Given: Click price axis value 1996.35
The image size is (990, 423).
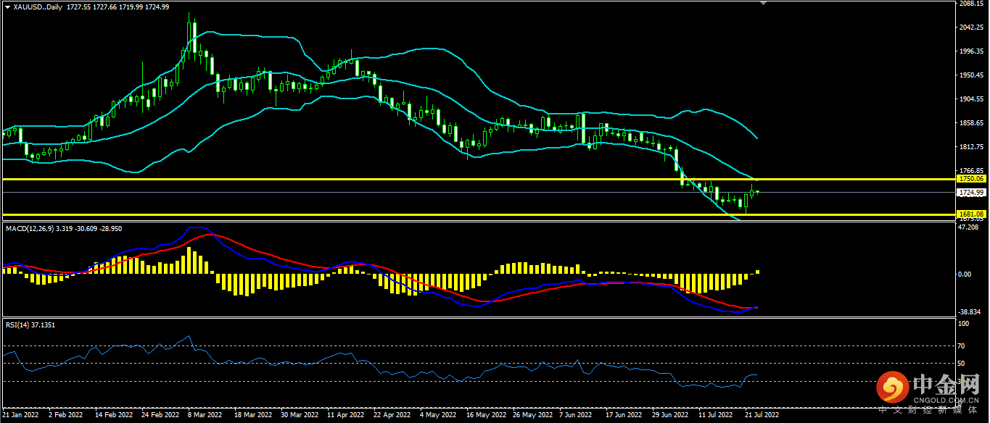Looking at the screenshot, I should coord(970,51).
